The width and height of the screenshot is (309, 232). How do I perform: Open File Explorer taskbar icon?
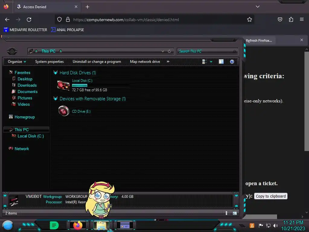pos(101,225)
